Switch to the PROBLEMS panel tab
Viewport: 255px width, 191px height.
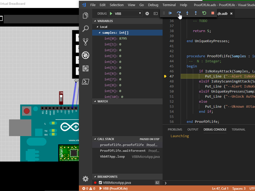[x=175, y=129]
